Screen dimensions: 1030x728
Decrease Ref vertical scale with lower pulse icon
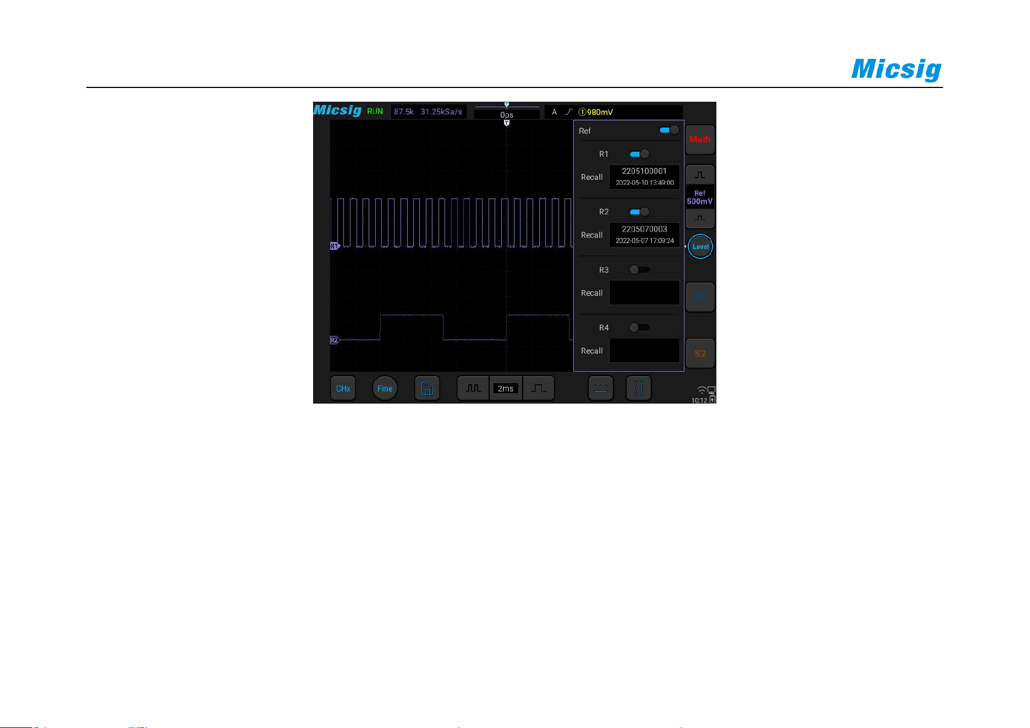[x=700, y=218]
